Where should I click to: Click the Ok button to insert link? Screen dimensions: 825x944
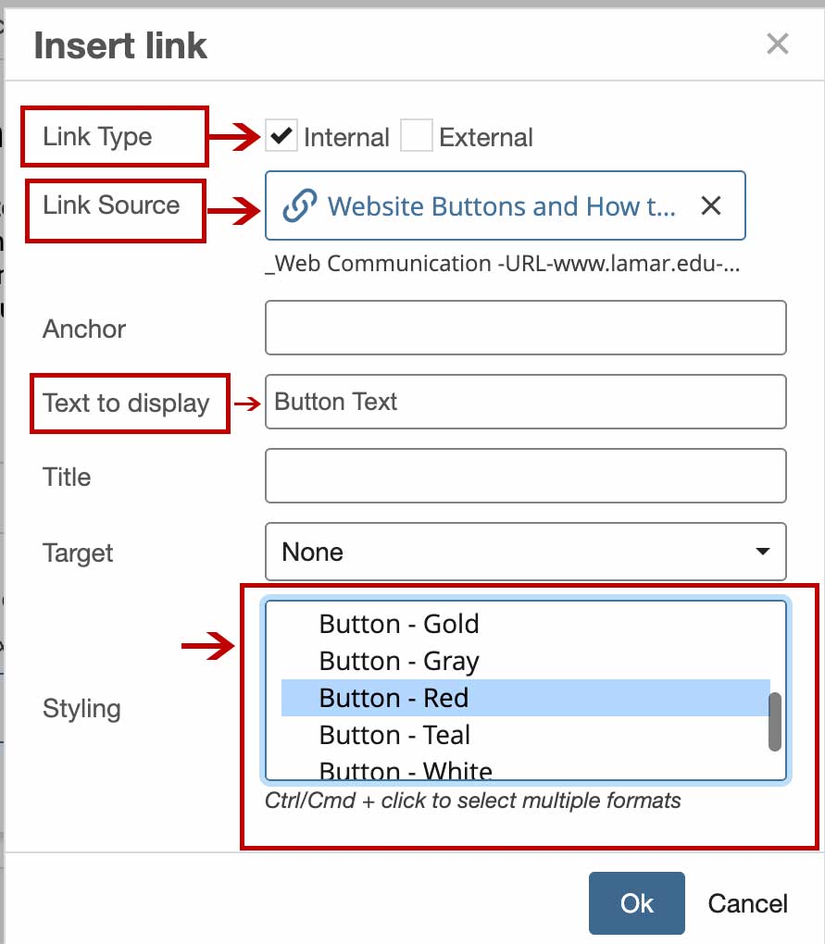636,903
